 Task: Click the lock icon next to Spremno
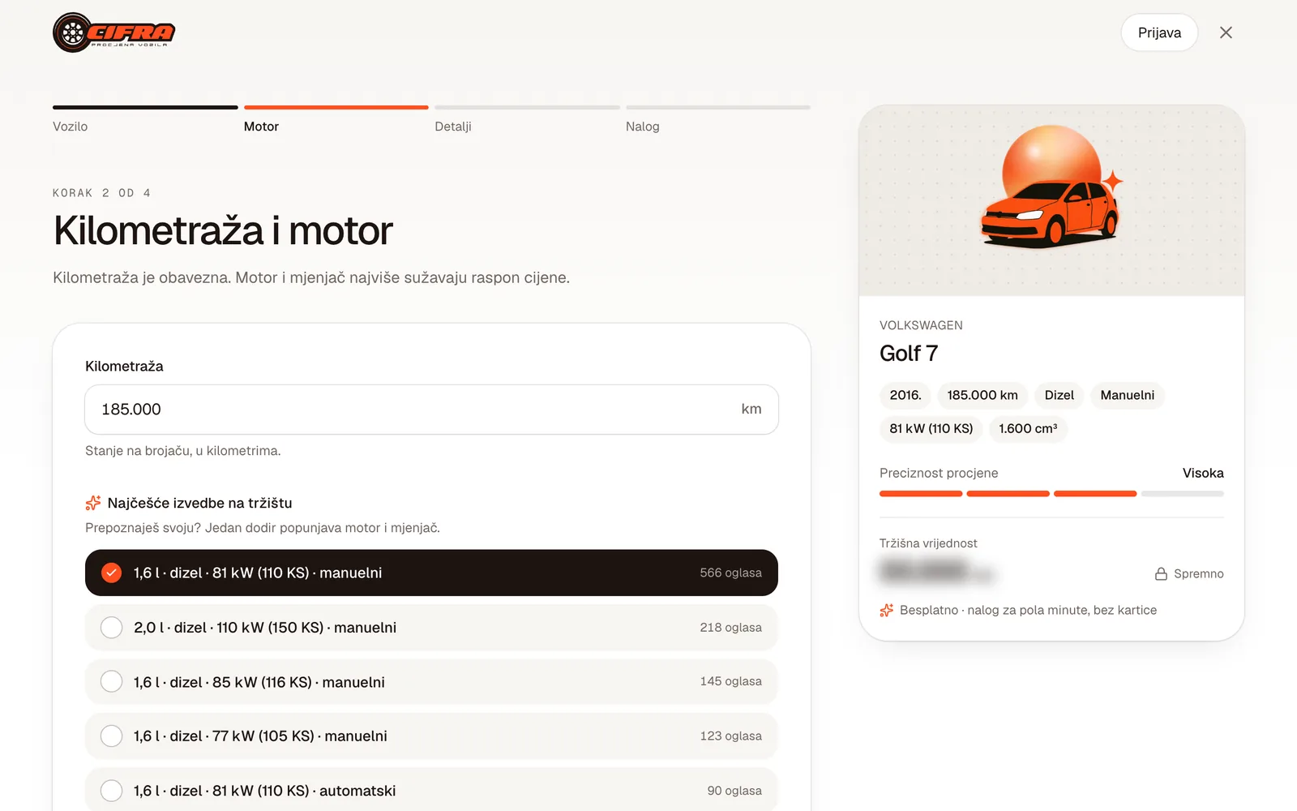1161,573
